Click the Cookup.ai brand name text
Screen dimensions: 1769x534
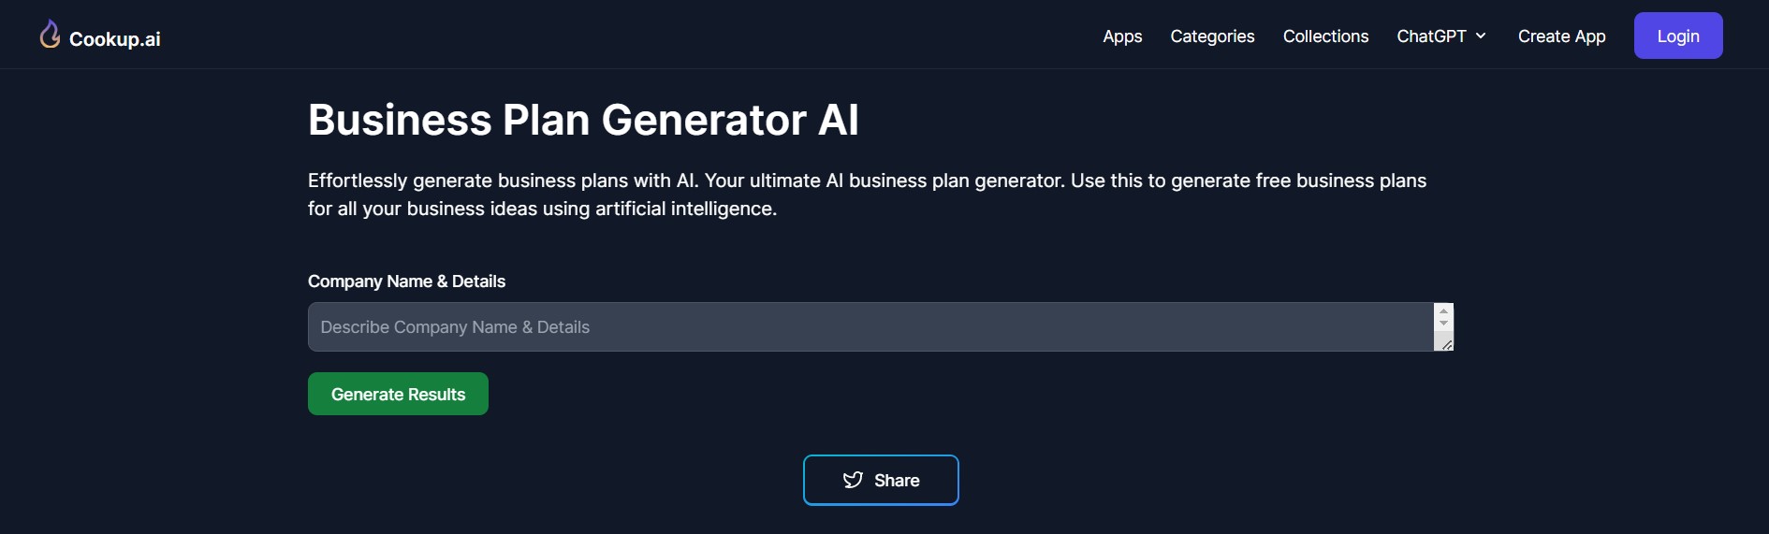click(x=114, y=39)
